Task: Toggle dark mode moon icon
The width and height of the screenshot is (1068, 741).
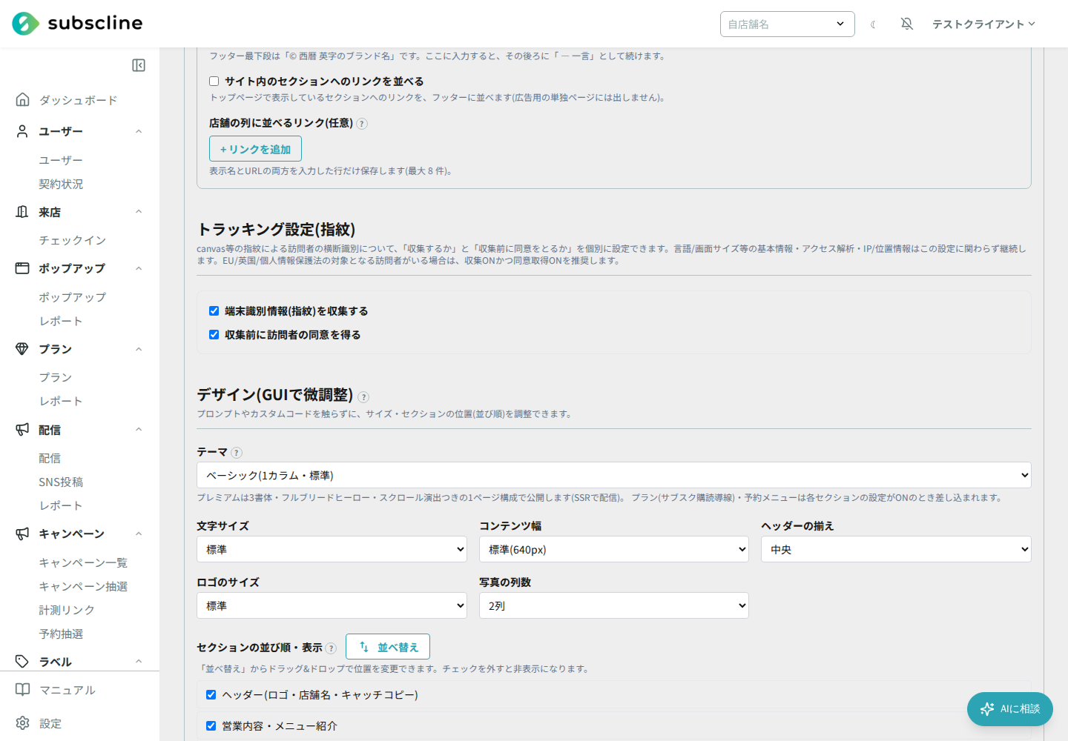Action: click(874, 24)
